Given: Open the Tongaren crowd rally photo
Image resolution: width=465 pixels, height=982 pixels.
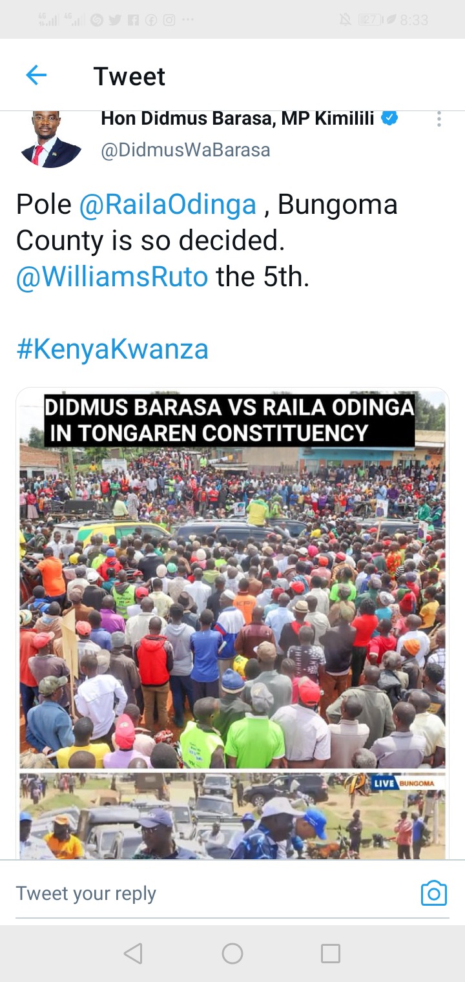Looking at the screenshot, I should [x=232, y=579].
